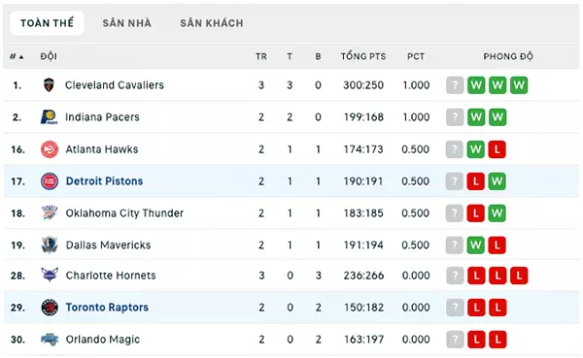Click the Detroit Pistons logo icon
583x358 pixels.
click(x=50, y=181)
